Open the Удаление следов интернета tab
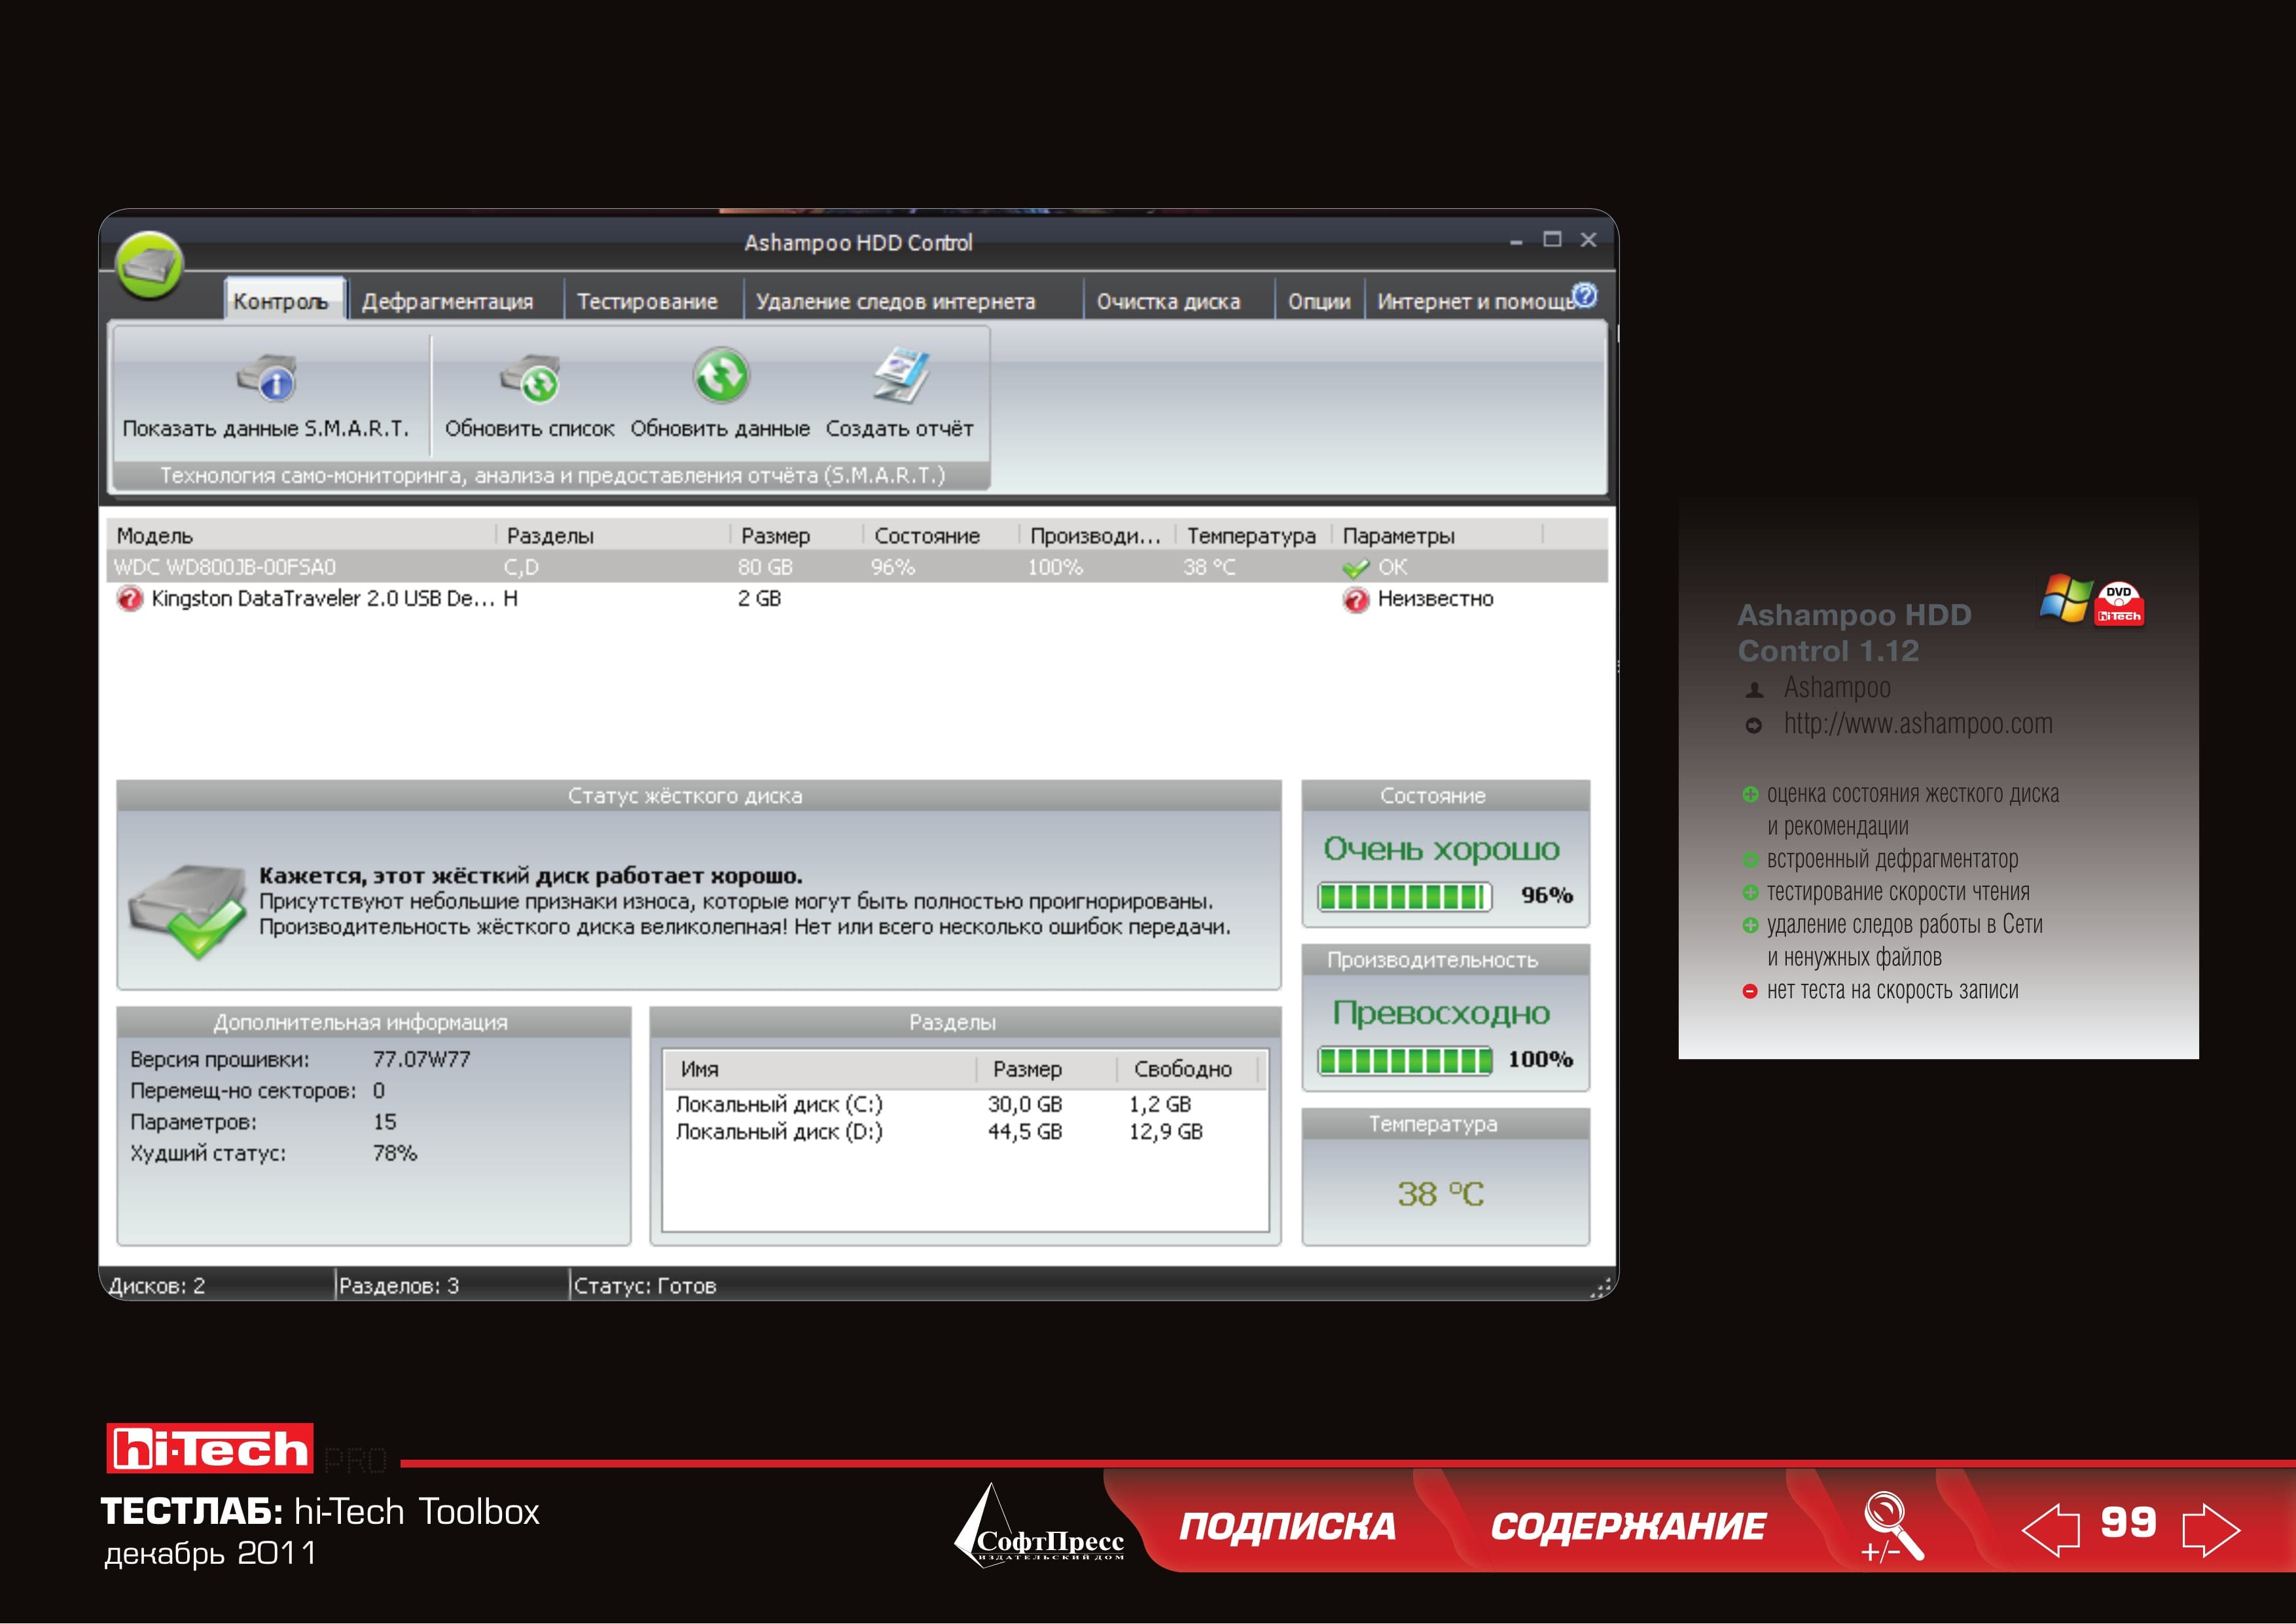2296x1624 pixels. [895, 301]
